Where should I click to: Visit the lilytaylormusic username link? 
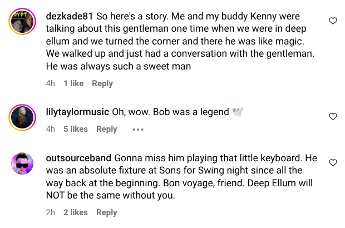77,112
